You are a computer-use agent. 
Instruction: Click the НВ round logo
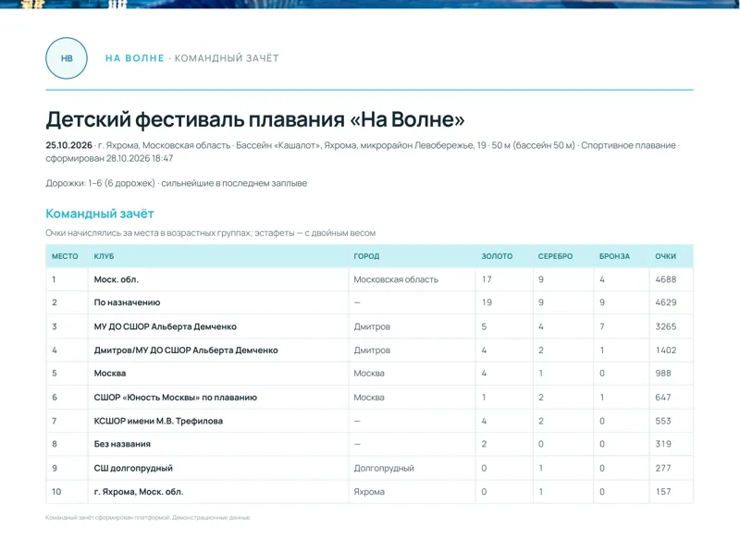67,58
